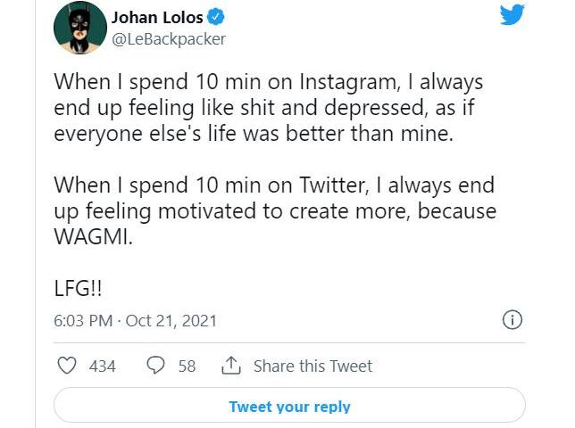Click the 58 replies count
This screenshot has height=428, width=575.
187,366
